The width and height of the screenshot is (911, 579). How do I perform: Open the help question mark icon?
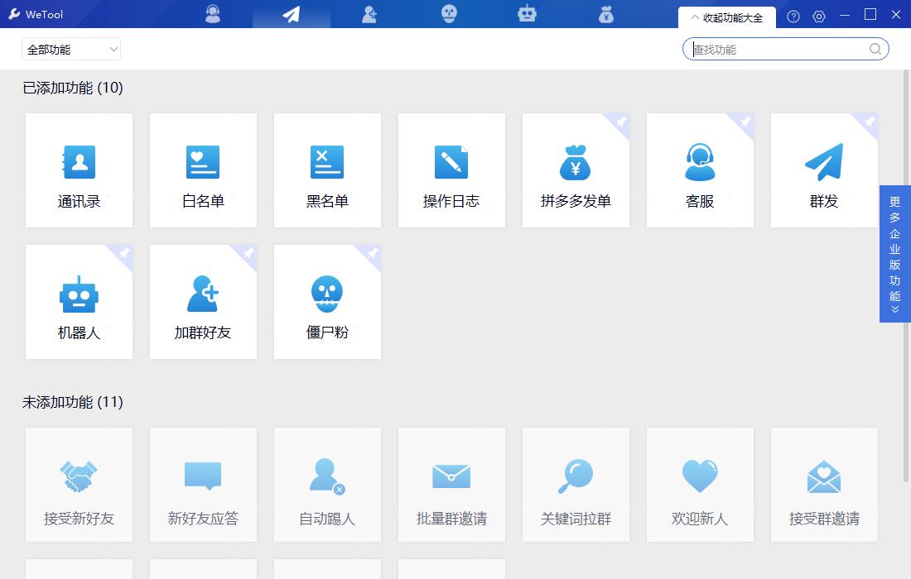[x=793, y=17]
